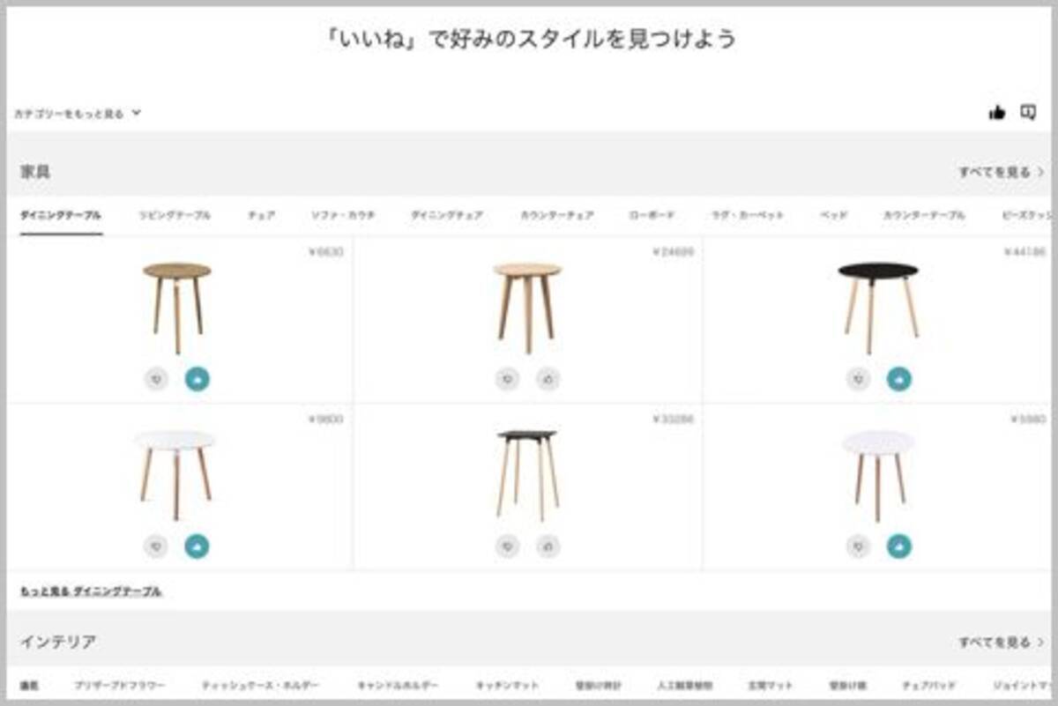Open the ラグ・カーペット tab
Viewport: 1058px width, 706px height.
pos(748,215)
